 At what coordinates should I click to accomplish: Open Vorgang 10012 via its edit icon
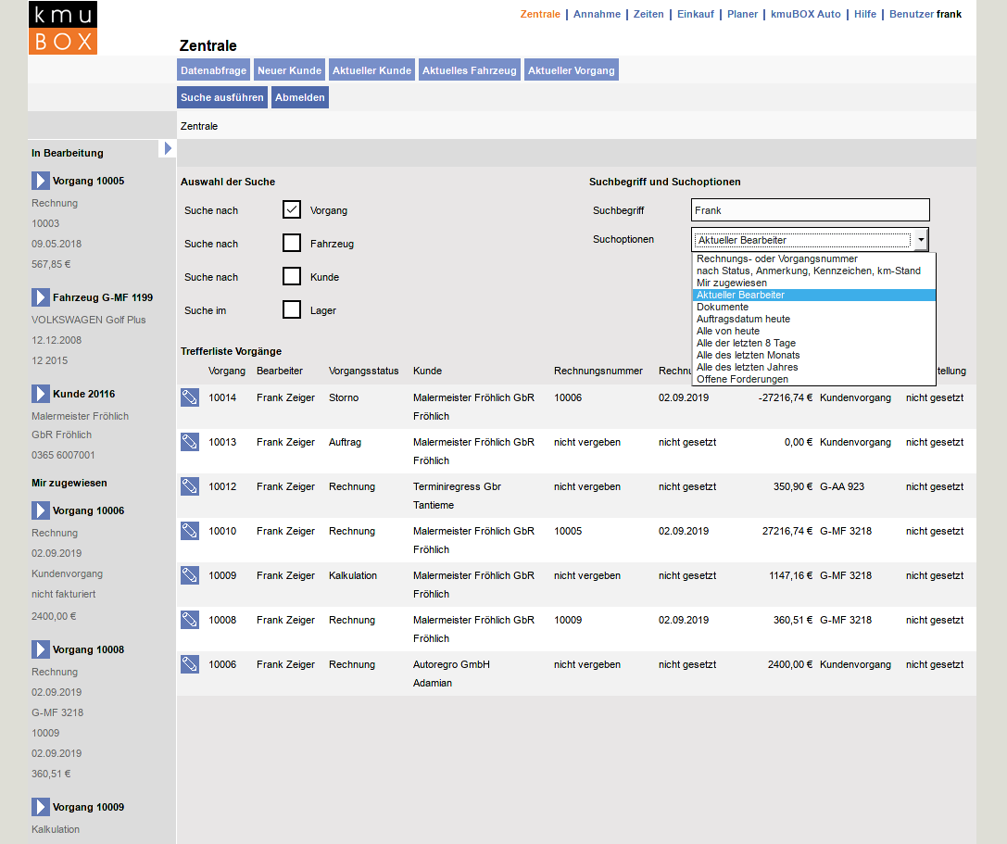pos(189,486)
